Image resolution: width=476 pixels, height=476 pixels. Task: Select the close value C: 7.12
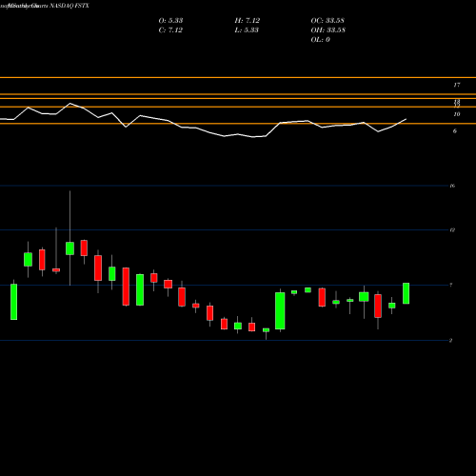[x=170, y=30]
